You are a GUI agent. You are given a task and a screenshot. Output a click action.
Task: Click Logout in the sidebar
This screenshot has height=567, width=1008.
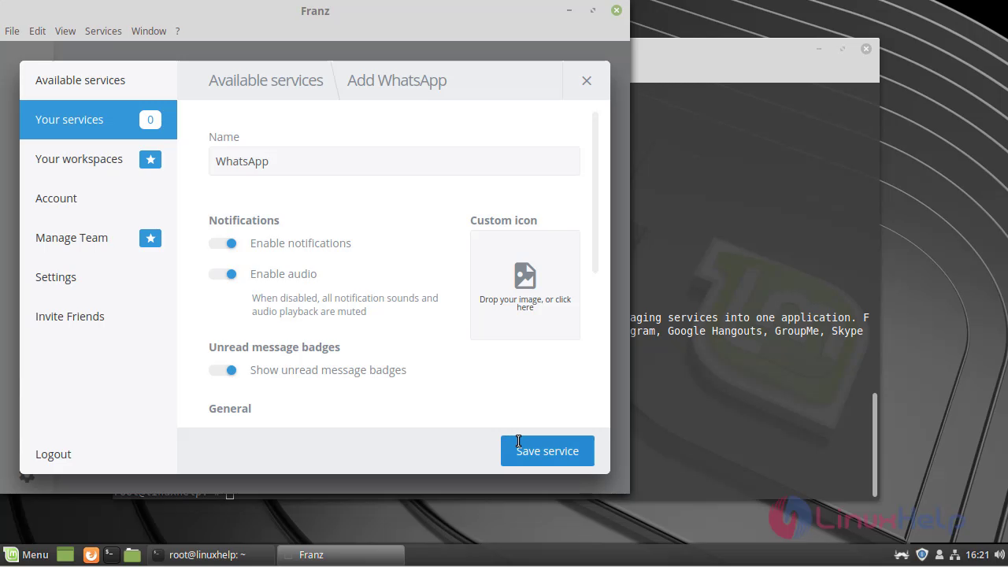click(x=98, y=454)
